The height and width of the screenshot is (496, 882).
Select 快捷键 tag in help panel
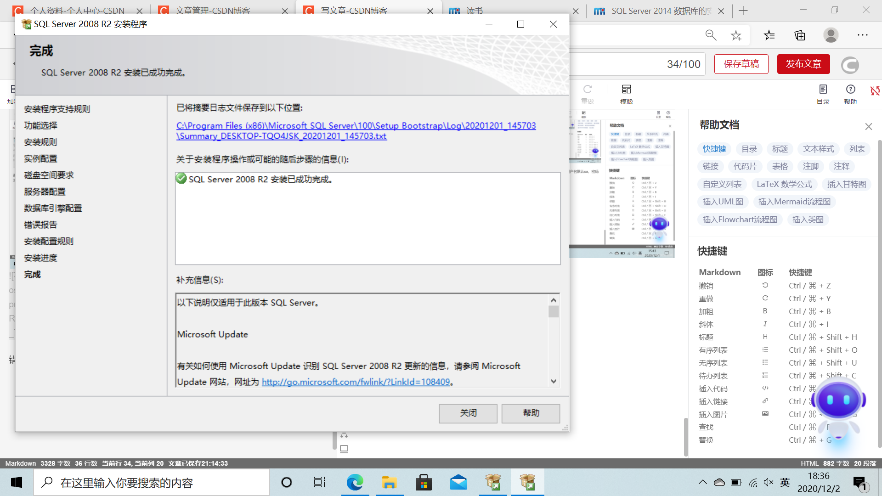coord(714,149)
